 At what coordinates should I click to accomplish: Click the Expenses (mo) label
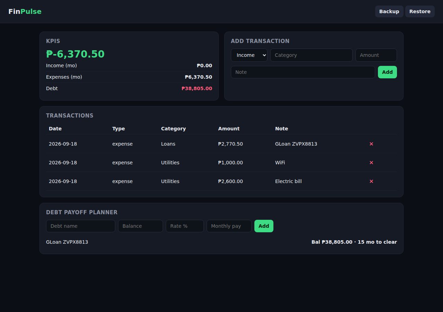point(64,77)
